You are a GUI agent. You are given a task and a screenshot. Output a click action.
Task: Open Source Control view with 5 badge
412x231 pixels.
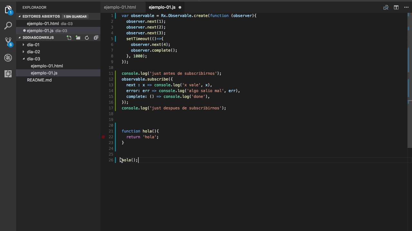[8, 42]
